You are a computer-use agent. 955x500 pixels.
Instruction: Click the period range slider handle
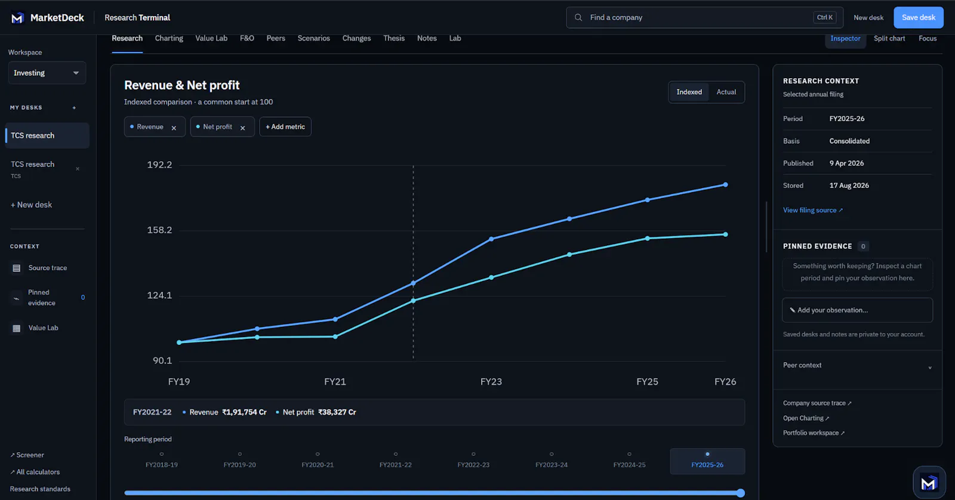click(741, 493)
